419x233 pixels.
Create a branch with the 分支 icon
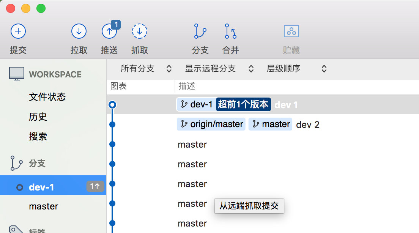coord(200,31)
